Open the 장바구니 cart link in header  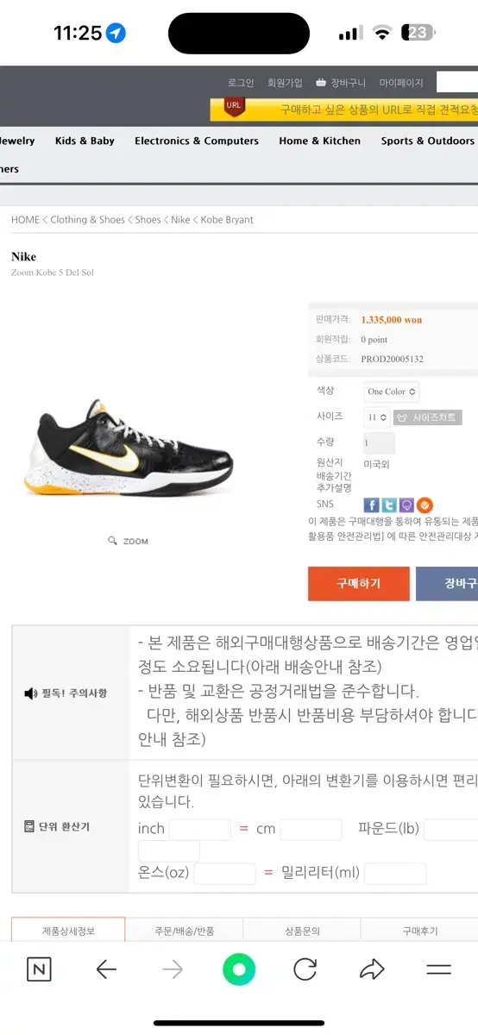point(341,83)
